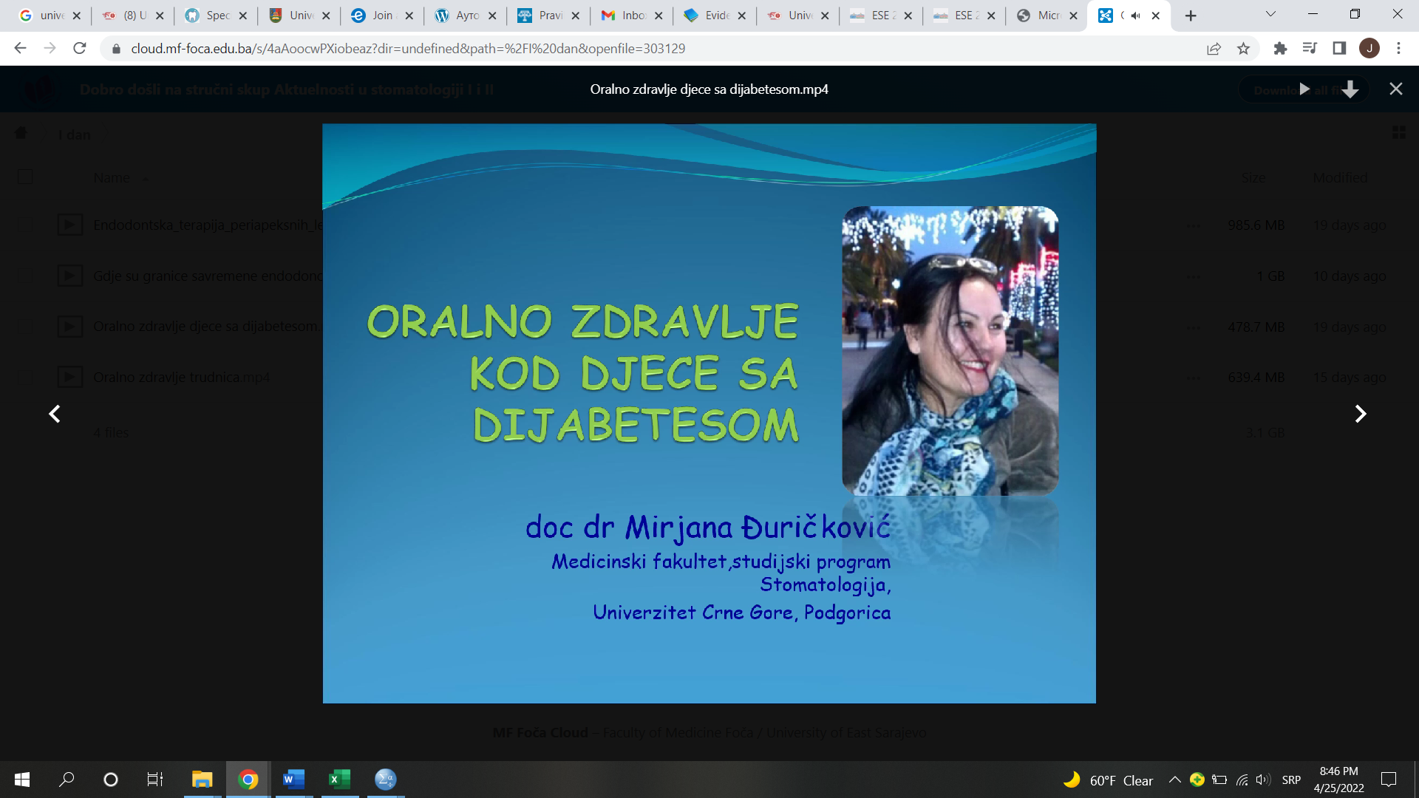Open Endodontska_terapija_periapeksnih file
1419x798 pixels.
coord(208,225)
